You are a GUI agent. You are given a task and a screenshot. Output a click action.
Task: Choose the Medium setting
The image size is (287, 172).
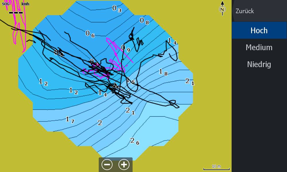tap(259, 47)
